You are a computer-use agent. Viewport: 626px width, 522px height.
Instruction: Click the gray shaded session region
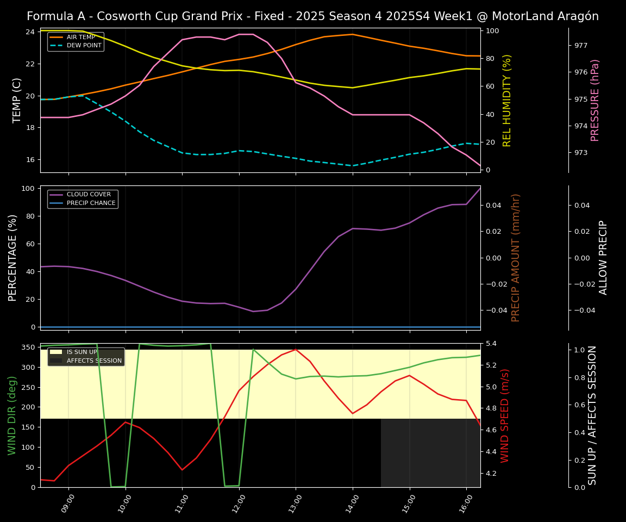430,452
